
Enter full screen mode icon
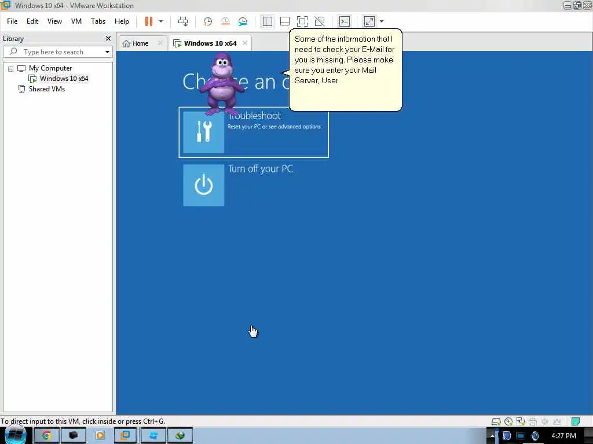(x=302, y=21)
